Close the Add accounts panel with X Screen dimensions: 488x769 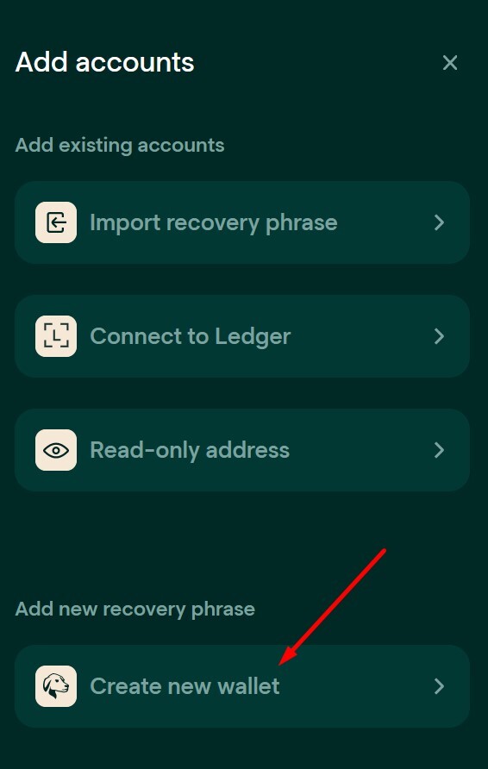coord(450,63)
